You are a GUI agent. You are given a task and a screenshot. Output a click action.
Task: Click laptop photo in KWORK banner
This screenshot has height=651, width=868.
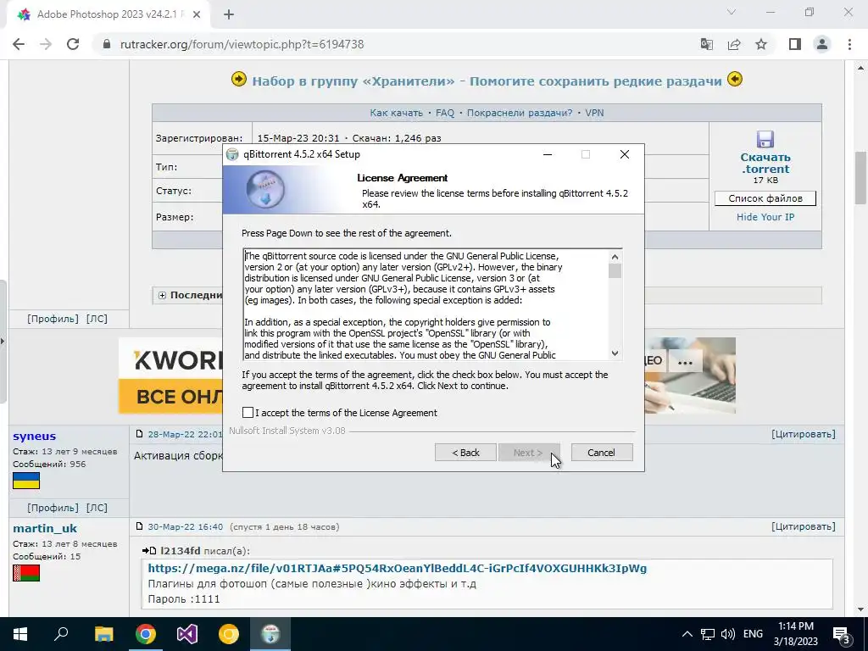pos(691,376)
